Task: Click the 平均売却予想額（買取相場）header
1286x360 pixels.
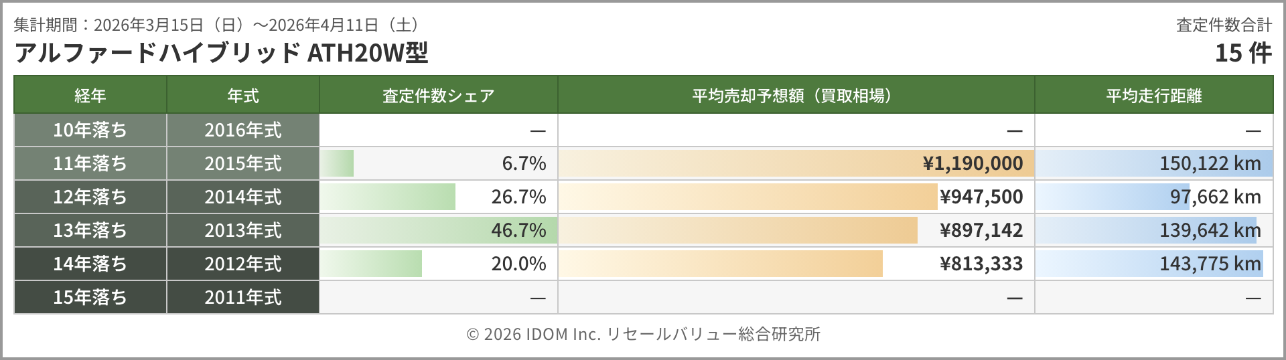Action: (x=796, y=96)
